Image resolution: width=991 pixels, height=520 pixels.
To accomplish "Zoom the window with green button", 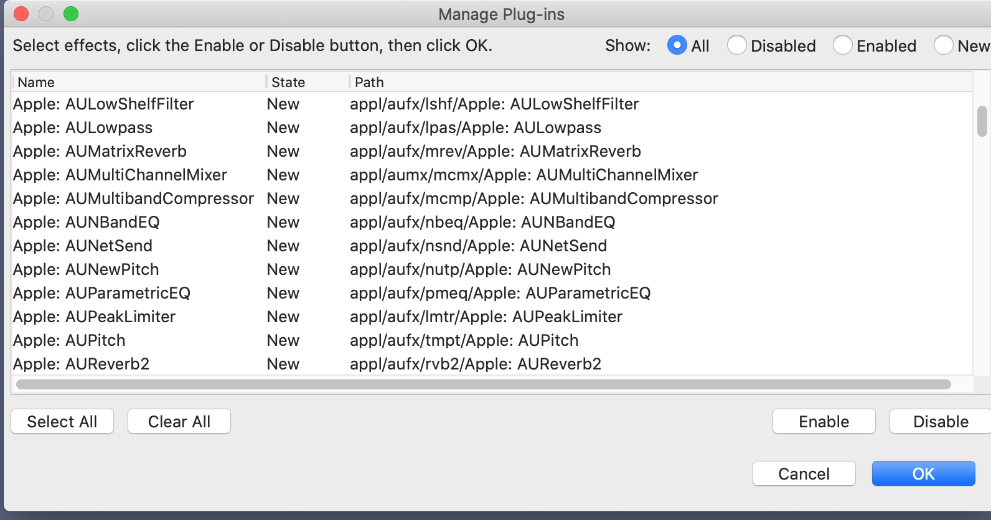I will tap(71, 14).
